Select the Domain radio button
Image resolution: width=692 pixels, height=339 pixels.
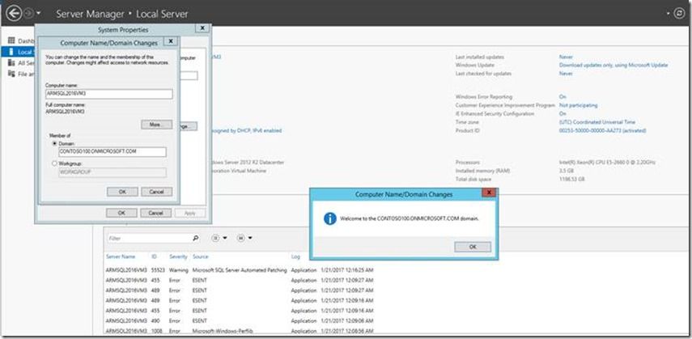click(55, 143)
